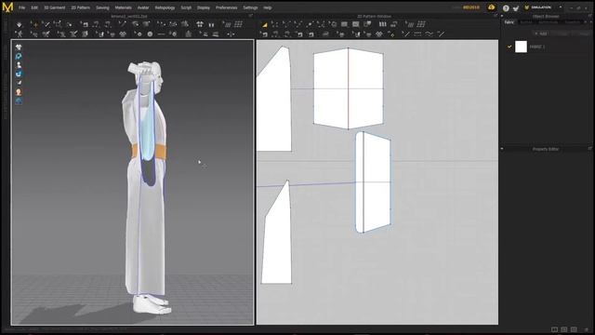Open the Avatar menu
The width and height of the screenshot is (595, 335).
click(x=143, y=7)
